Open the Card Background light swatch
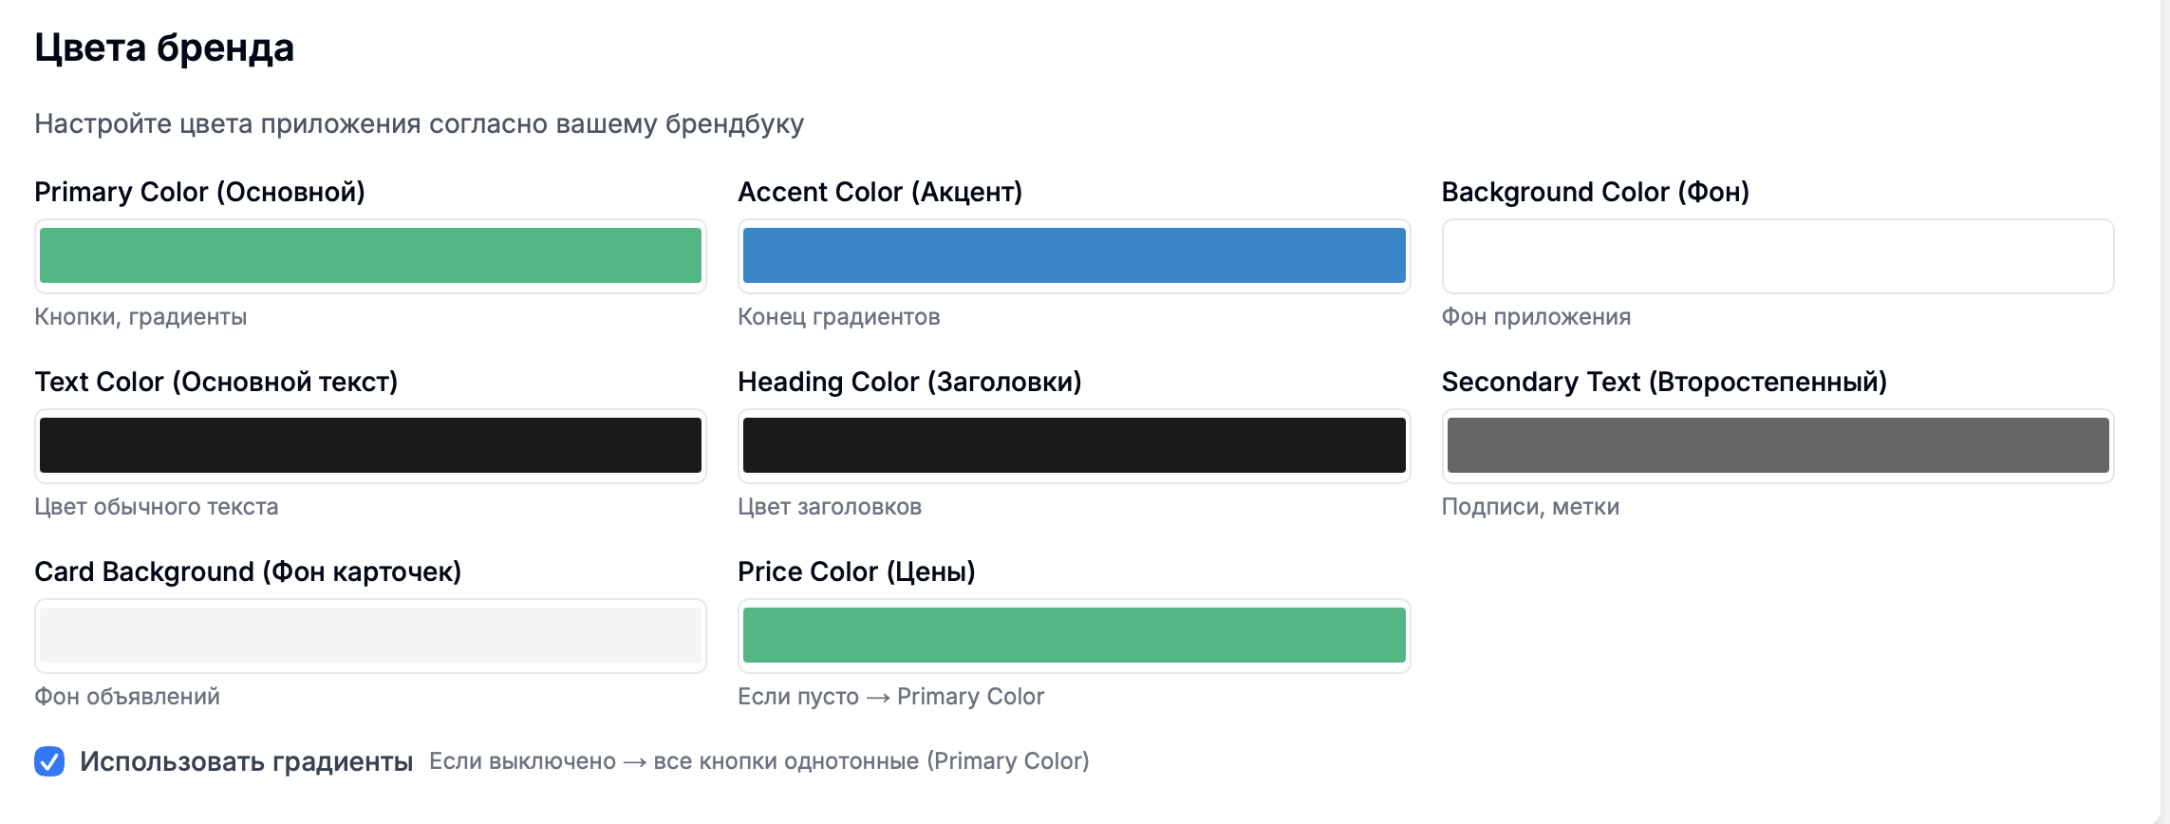The width and height of the screenshot is (2170, 824). click(x=370, y=635)
